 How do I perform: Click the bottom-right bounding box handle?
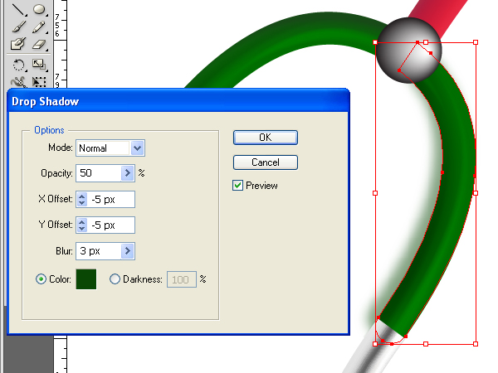click(x=476, y=344)
